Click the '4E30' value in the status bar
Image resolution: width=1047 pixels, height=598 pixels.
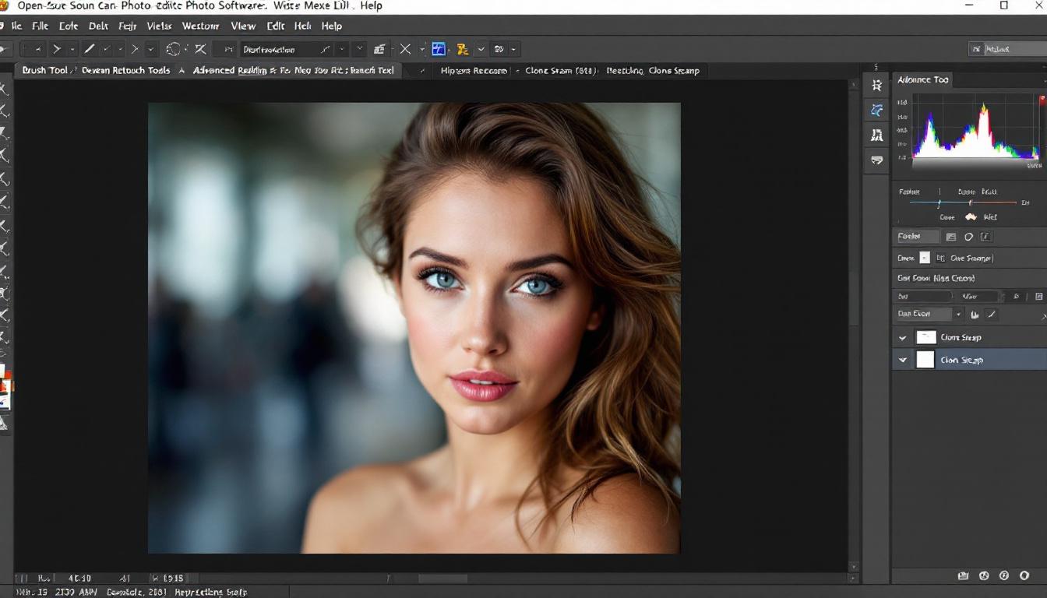click(x=80, y=579)
